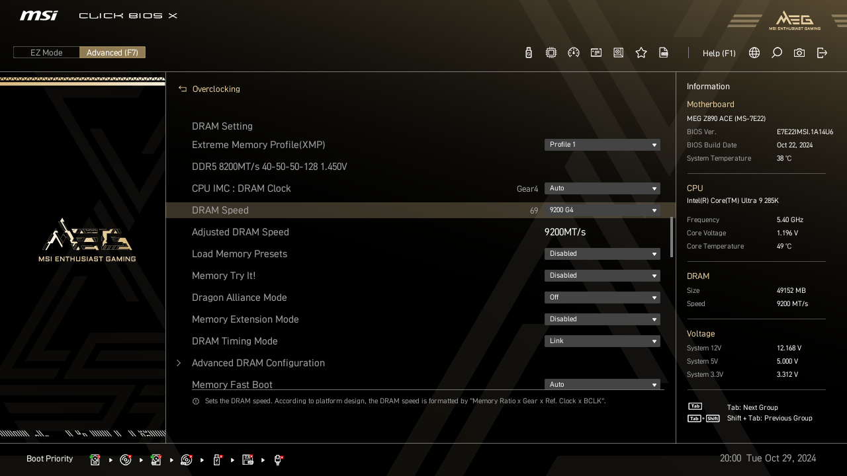Open the speedometer gauge icon
847x476 pixels.
tap(574, 53)
